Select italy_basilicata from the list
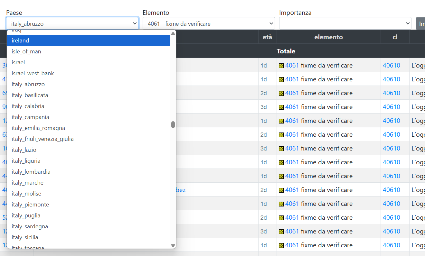 click(88, 95)
